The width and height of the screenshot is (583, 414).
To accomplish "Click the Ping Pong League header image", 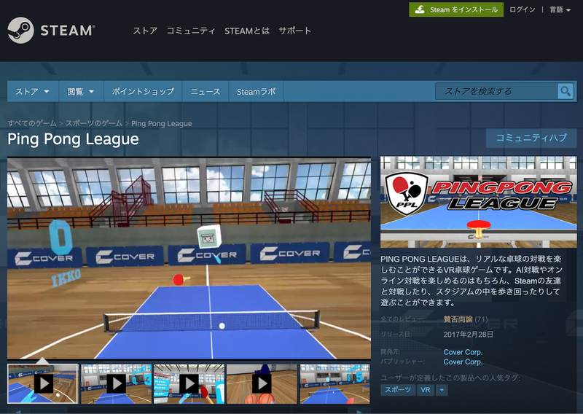I will (479, 202).
